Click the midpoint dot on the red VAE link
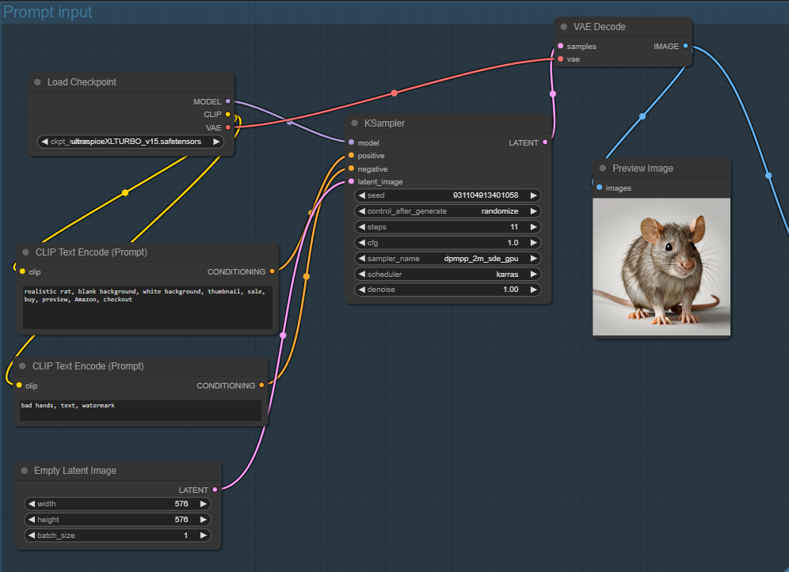789x572 pixels. pos(394,93)
